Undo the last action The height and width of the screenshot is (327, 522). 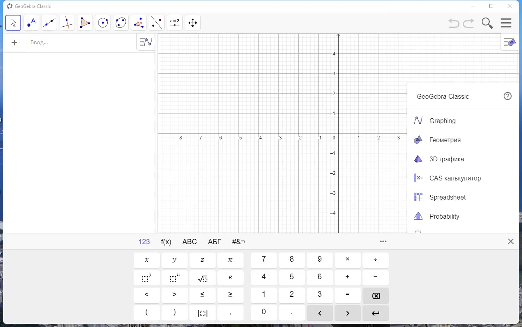click(x=454, y=23)
